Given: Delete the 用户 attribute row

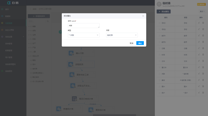Looking at the screenshot, I should point(203,93).
